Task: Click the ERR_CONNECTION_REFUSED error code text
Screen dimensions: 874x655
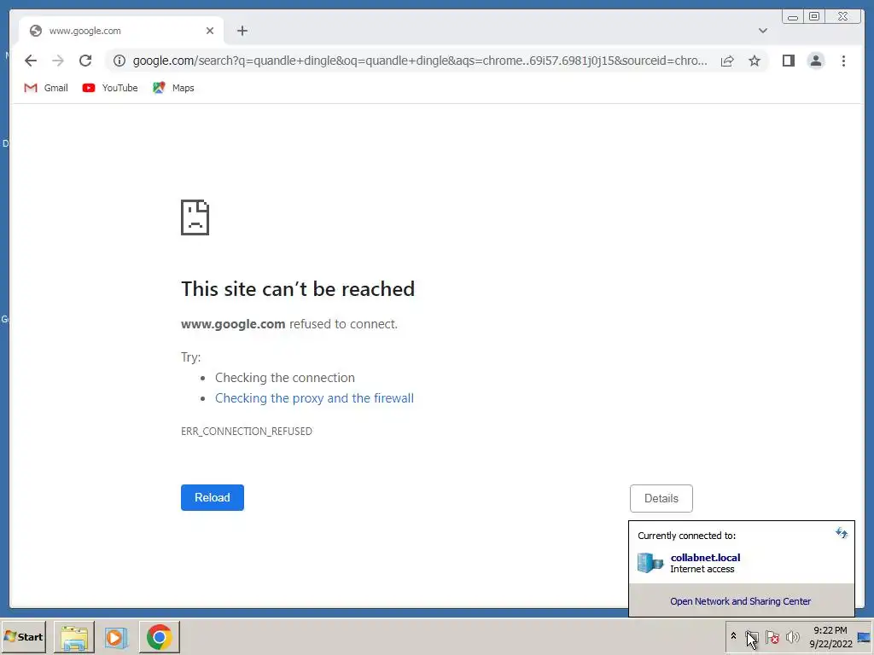Action: 247,431
